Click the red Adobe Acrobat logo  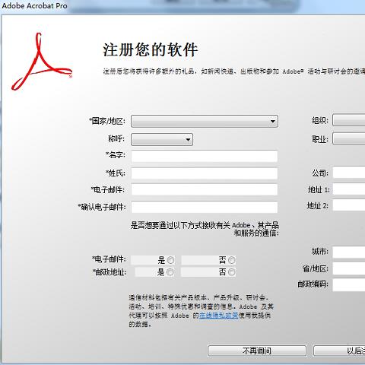[x=42, y=62]
